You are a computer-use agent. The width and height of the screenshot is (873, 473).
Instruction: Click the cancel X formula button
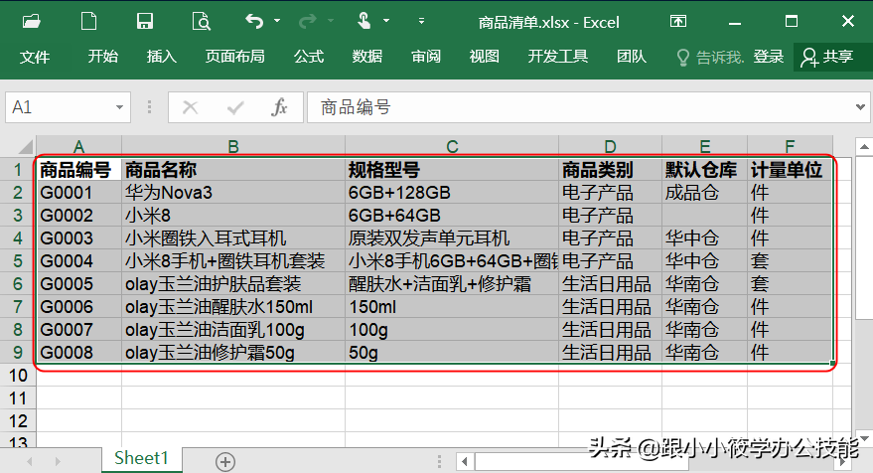tap(191, 107)
